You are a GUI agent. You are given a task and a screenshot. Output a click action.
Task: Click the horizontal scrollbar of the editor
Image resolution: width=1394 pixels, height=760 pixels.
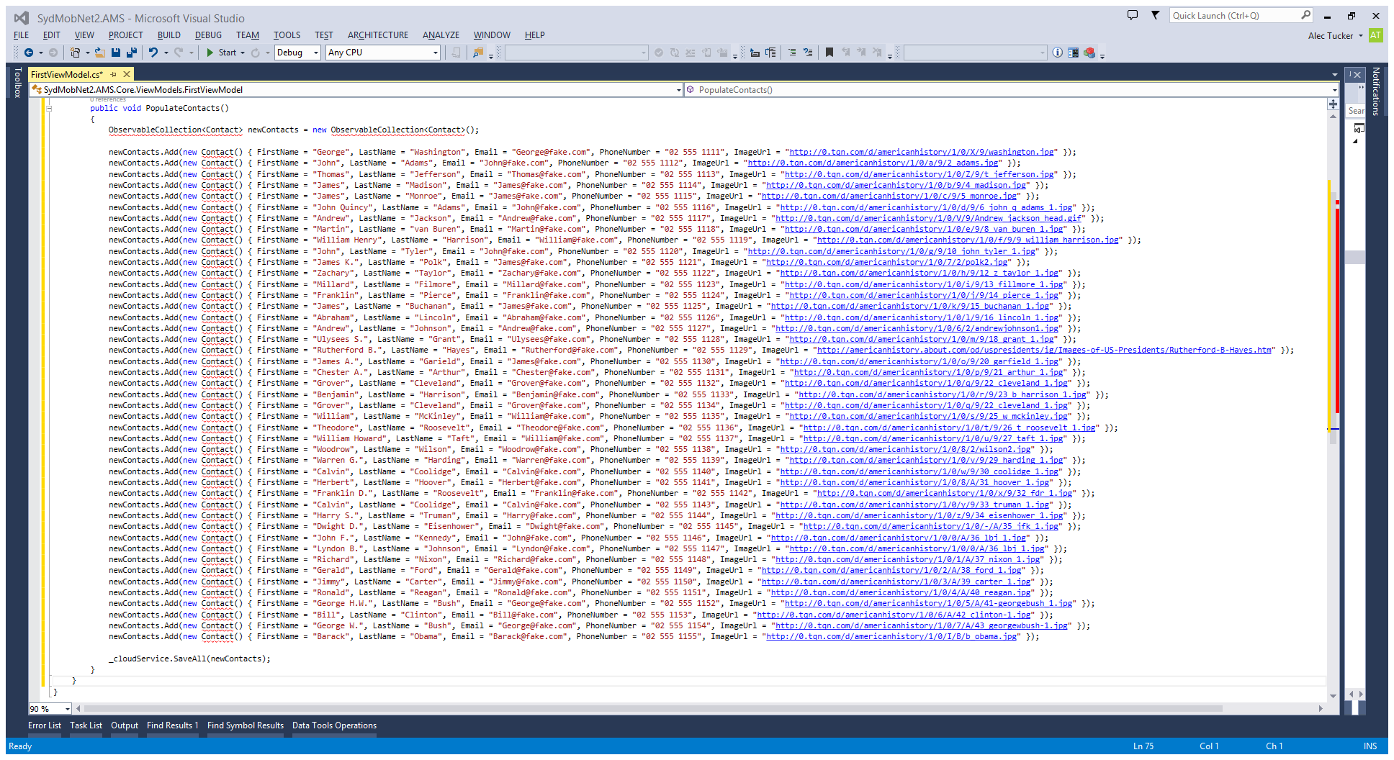pyautogui.click(x=653, y=709)
